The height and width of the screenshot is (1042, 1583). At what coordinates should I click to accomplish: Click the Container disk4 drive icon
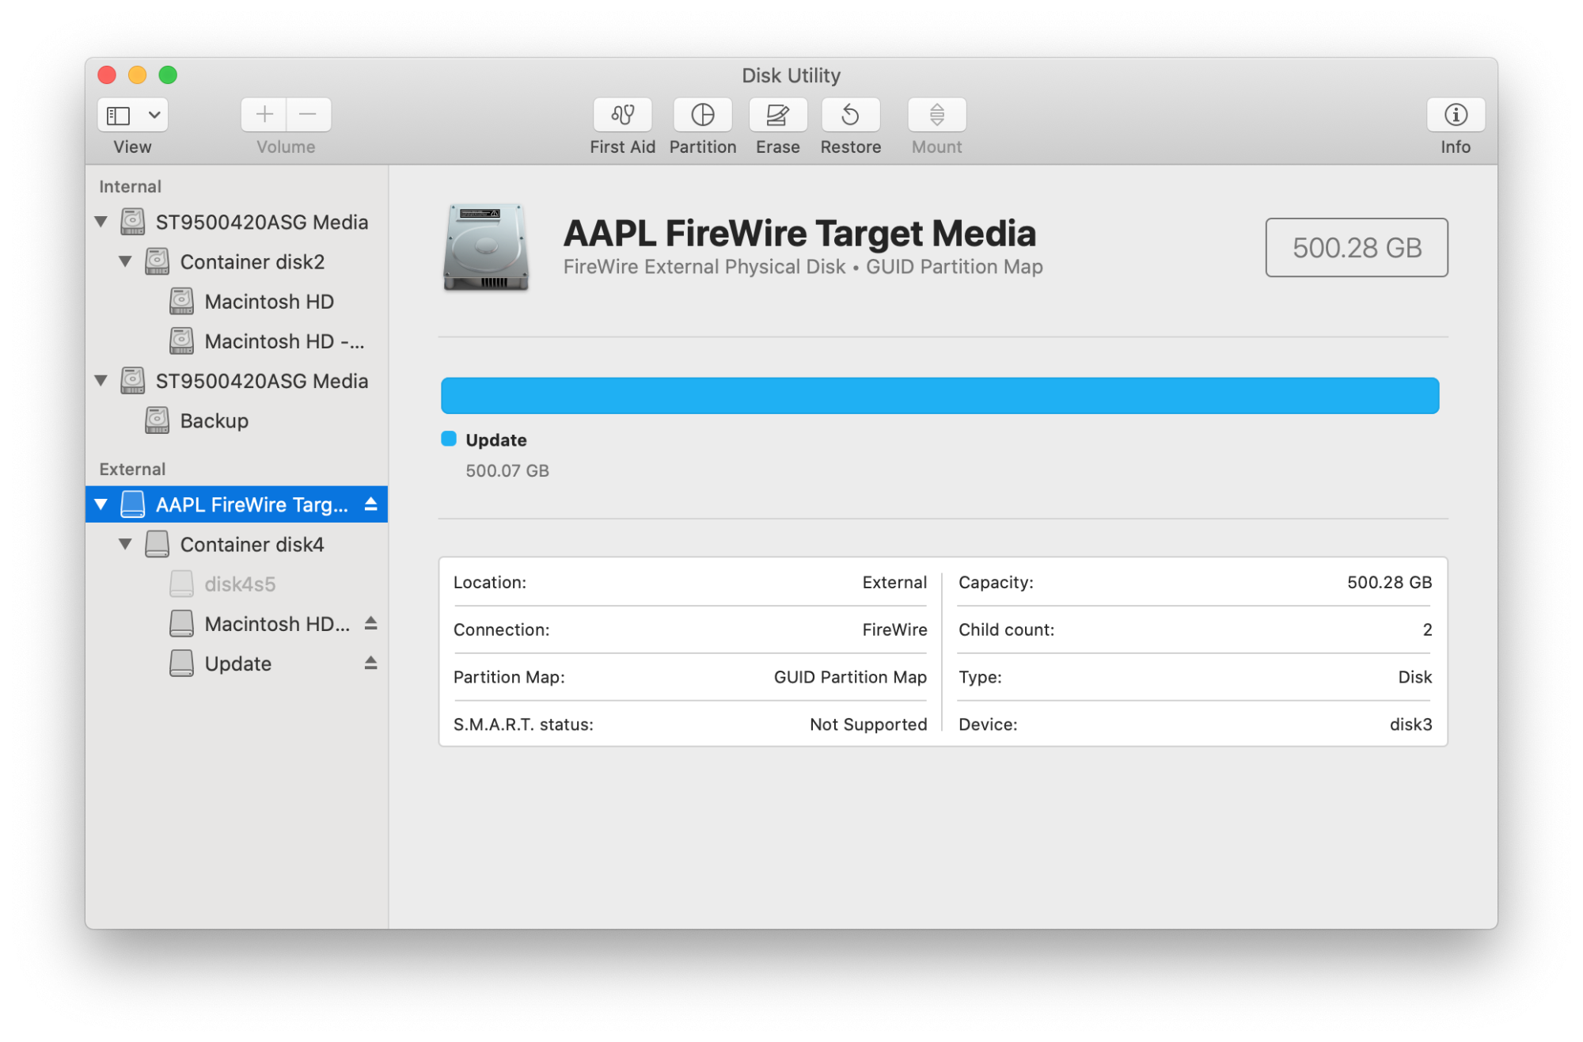[157, 544]
